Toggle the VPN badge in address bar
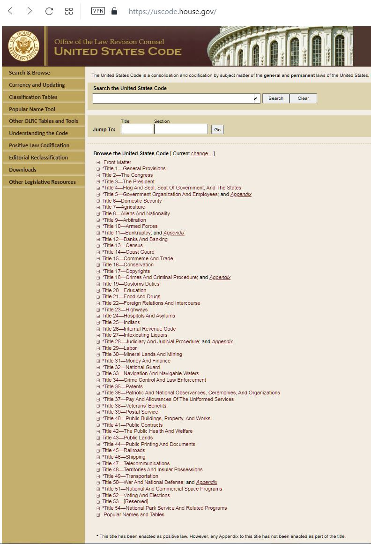This screenshot has height=544, width=371. [x=98, y=11]
